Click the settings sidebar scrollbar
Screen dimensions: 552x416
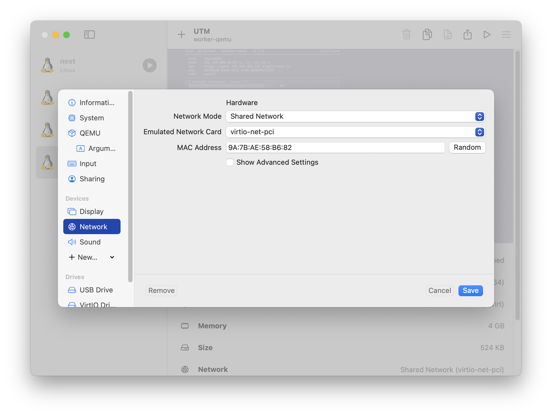130,186
